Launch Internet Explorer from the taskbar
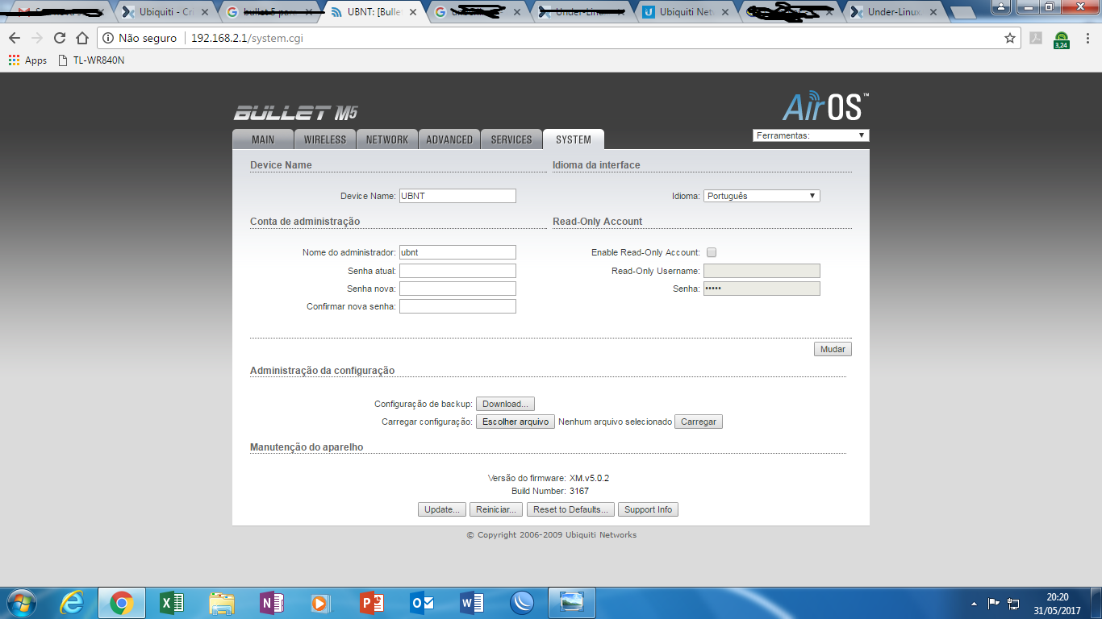 click(x=73, y=602)
